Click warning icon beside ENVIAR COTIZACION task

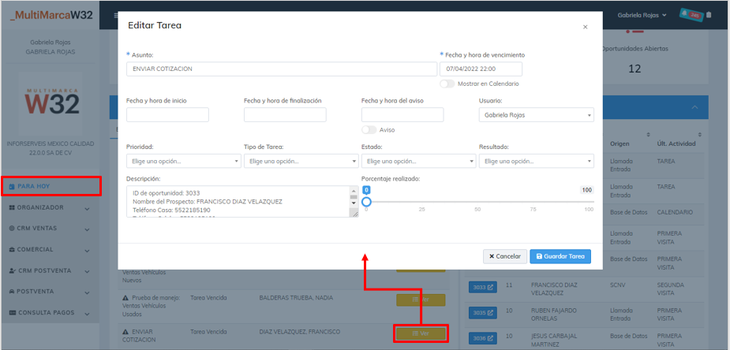125,333
